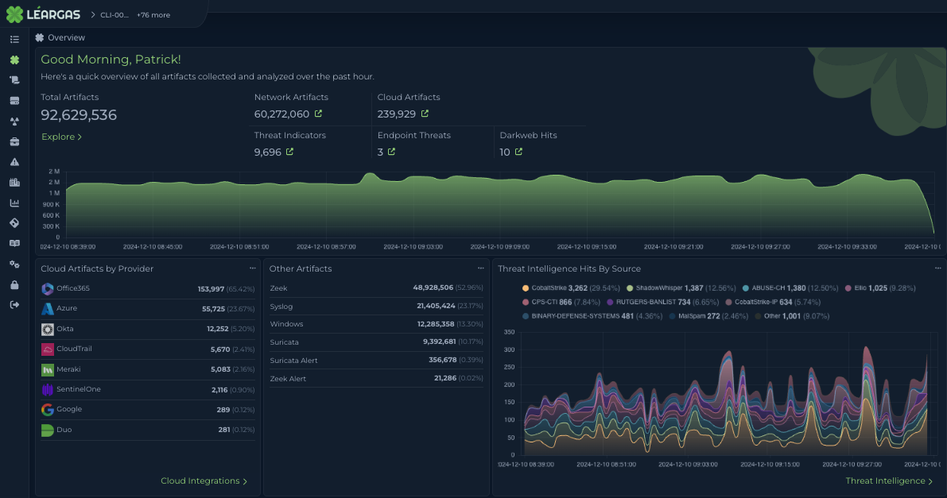Toggle Ellio legend series

pos(880,288)
